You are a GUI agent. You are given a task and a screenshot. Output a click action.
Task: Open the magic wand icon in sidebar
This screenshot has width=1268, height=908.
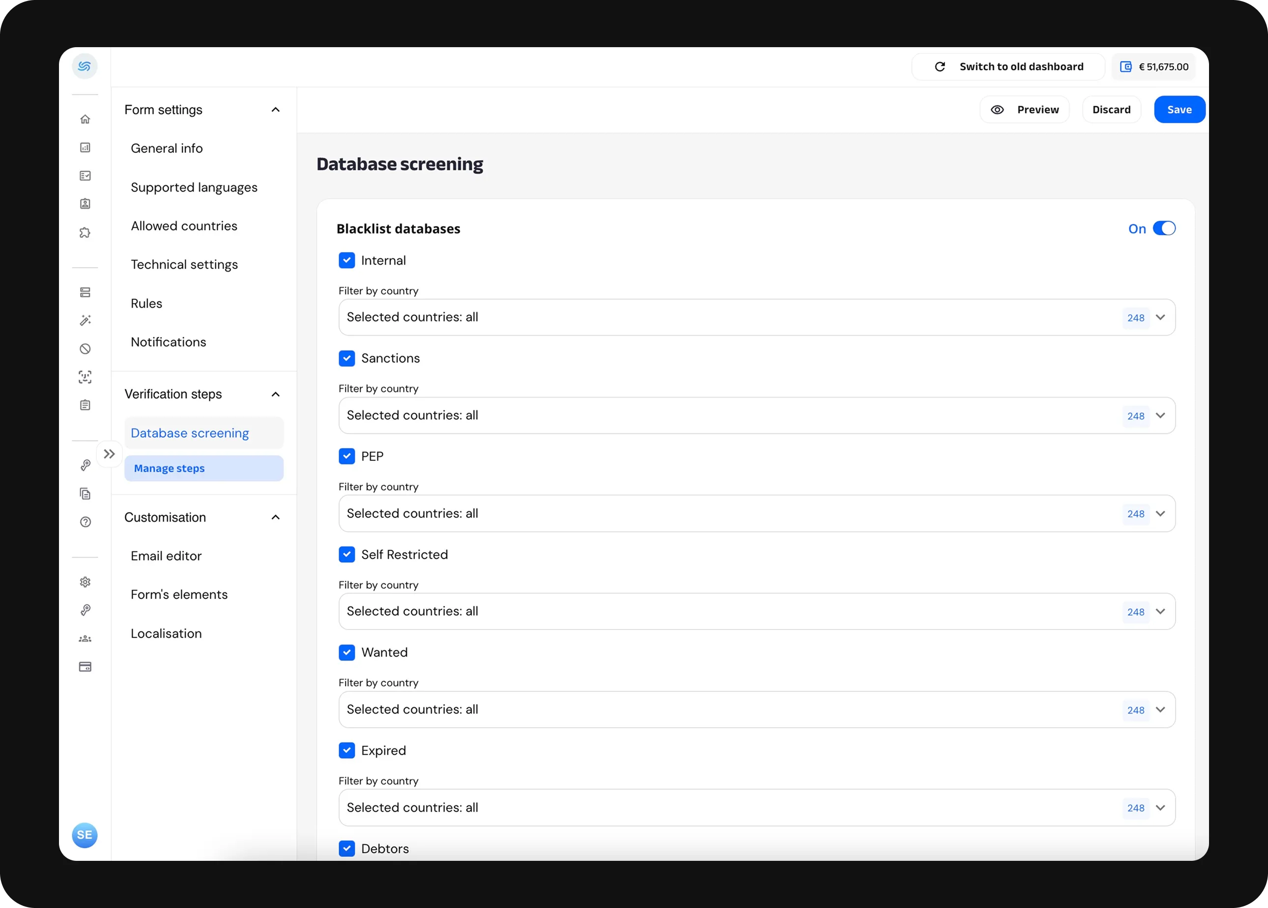point(85,320)
